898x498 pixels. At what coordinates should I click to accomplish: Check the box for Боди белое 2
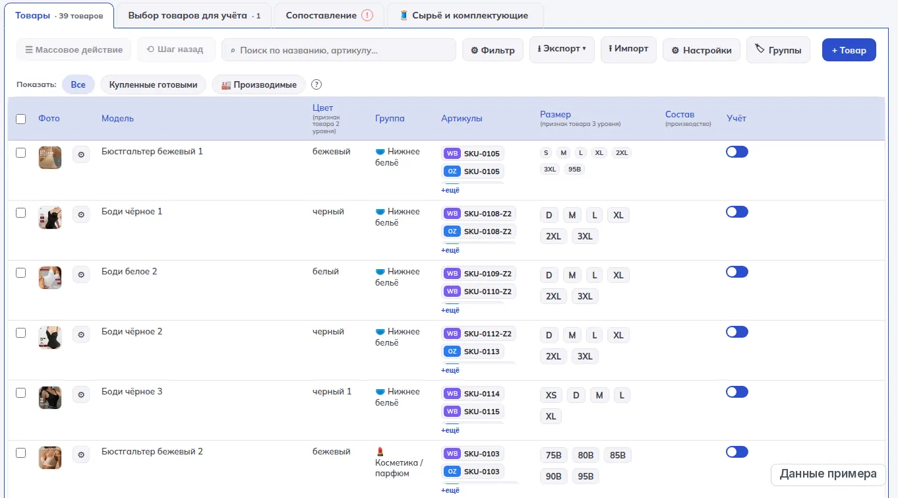coord(21,272)
